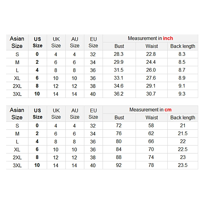The height and width of the screenshot is (204, 204).
Task: Click the "Measurement in cm" header
Action: point(150,110)
